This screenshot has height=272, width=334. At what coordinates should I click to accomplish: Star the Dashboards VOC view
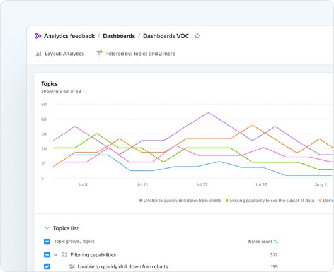tap(197, 36)
